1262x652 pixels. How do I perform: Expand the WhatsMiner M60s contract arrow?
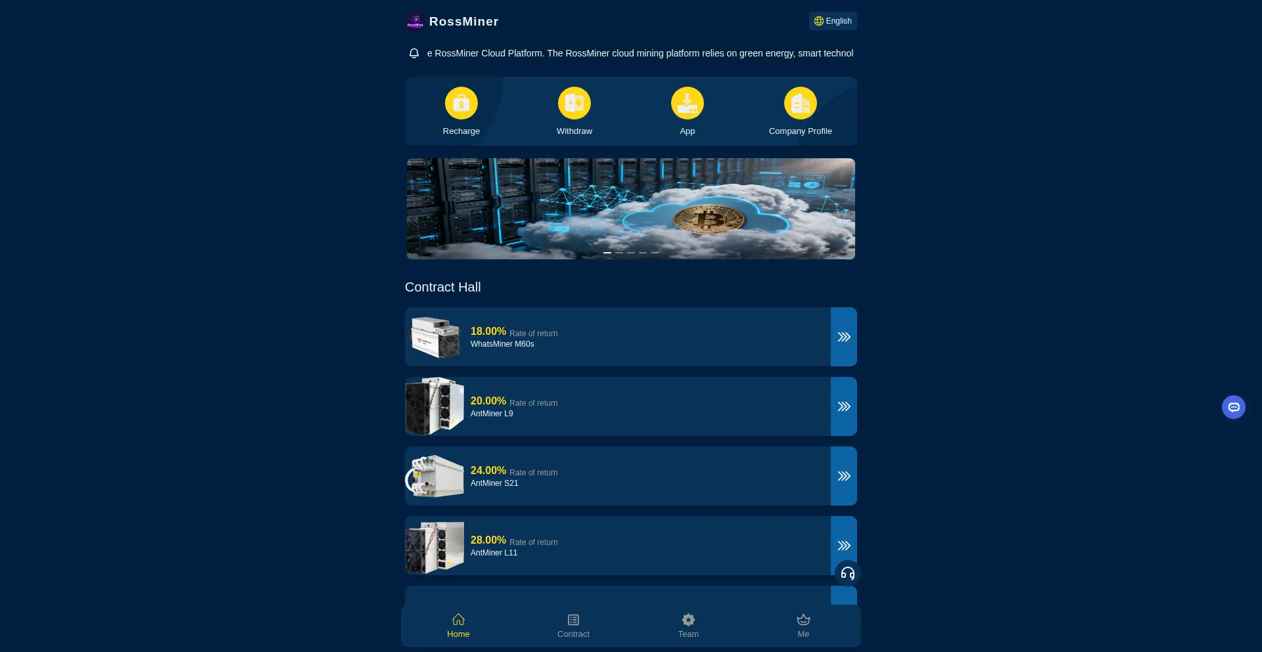tap(843, 337)
